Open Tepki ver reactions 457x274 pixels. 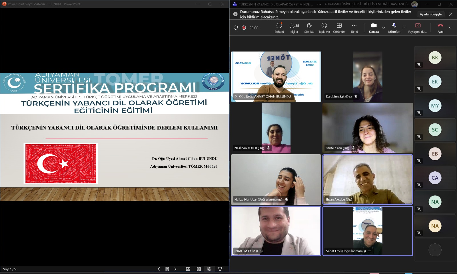(x=324, y=28)
